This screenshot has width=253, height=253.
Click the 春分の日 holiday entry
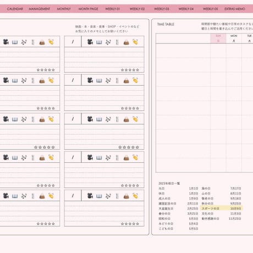[164, 213]
